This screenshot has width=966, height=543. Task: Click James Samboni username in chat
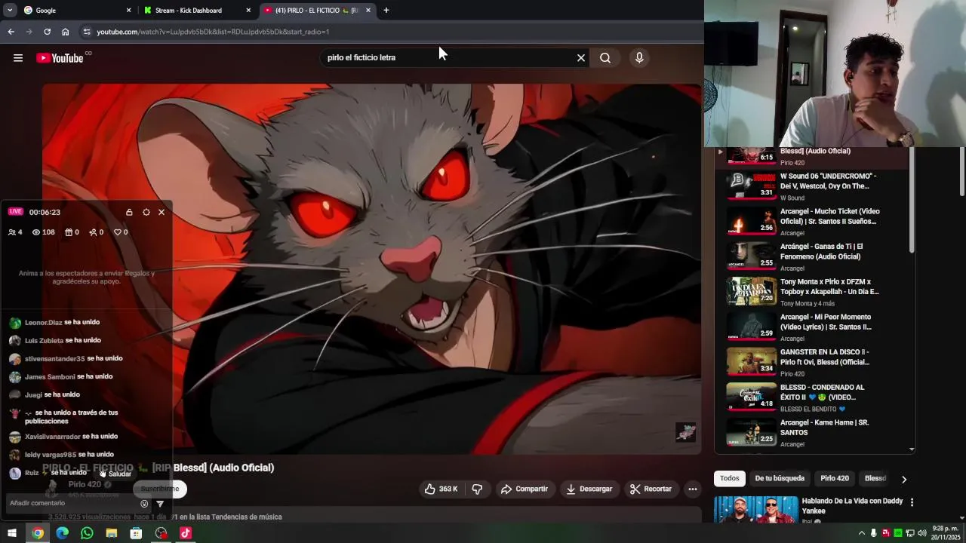click(50, 377)
